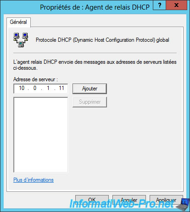The height and width of the screenshot is (212, 190).
Task: Click the first IP octet showing 10
Action: [22, 88]
